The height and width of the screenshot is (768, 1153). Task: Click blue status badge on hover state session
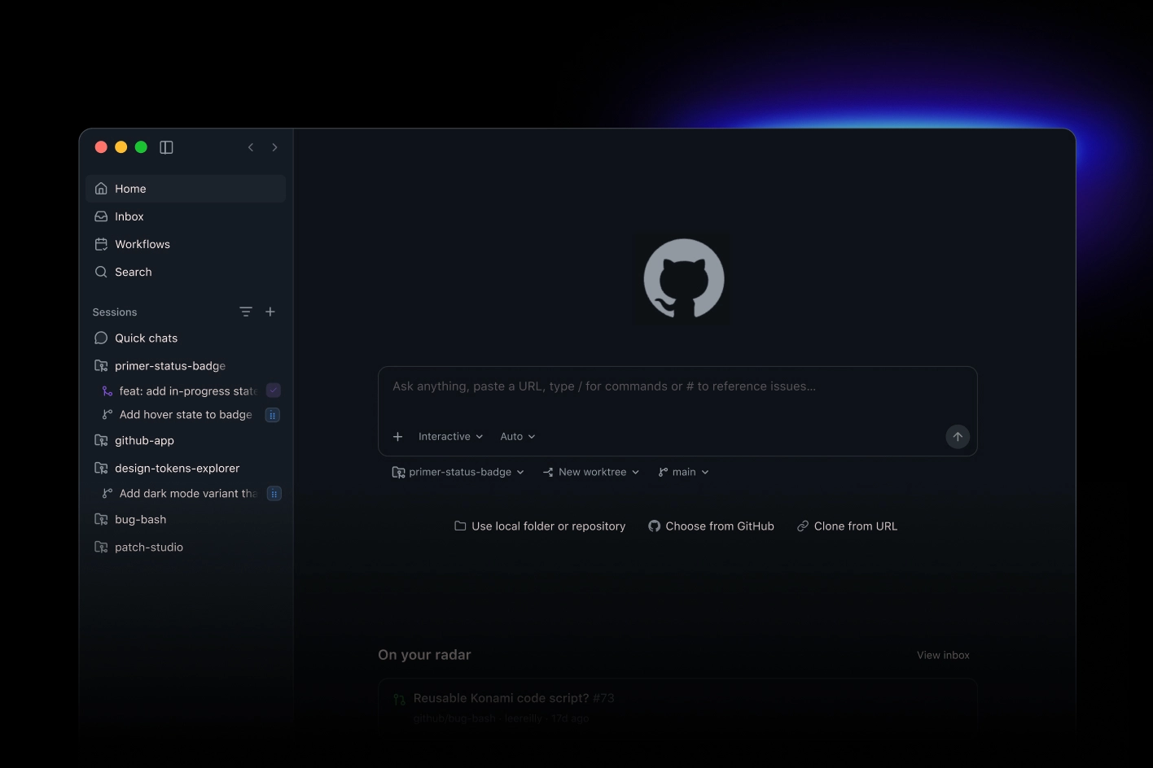274,415
